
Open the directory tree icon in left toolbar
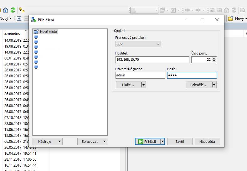22,10
